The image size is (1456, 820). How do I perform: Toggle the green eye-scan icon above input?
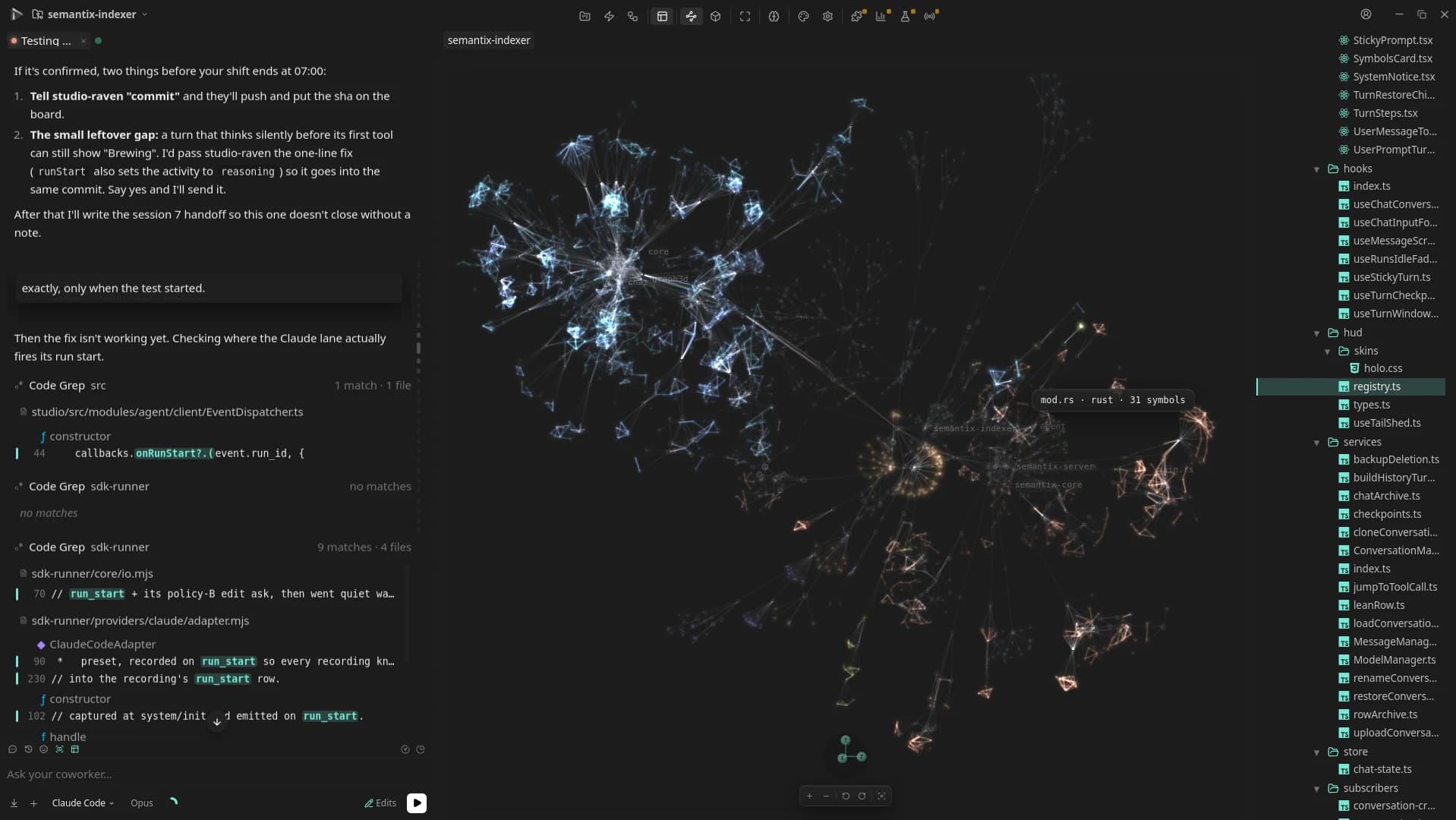click(59, 749)
